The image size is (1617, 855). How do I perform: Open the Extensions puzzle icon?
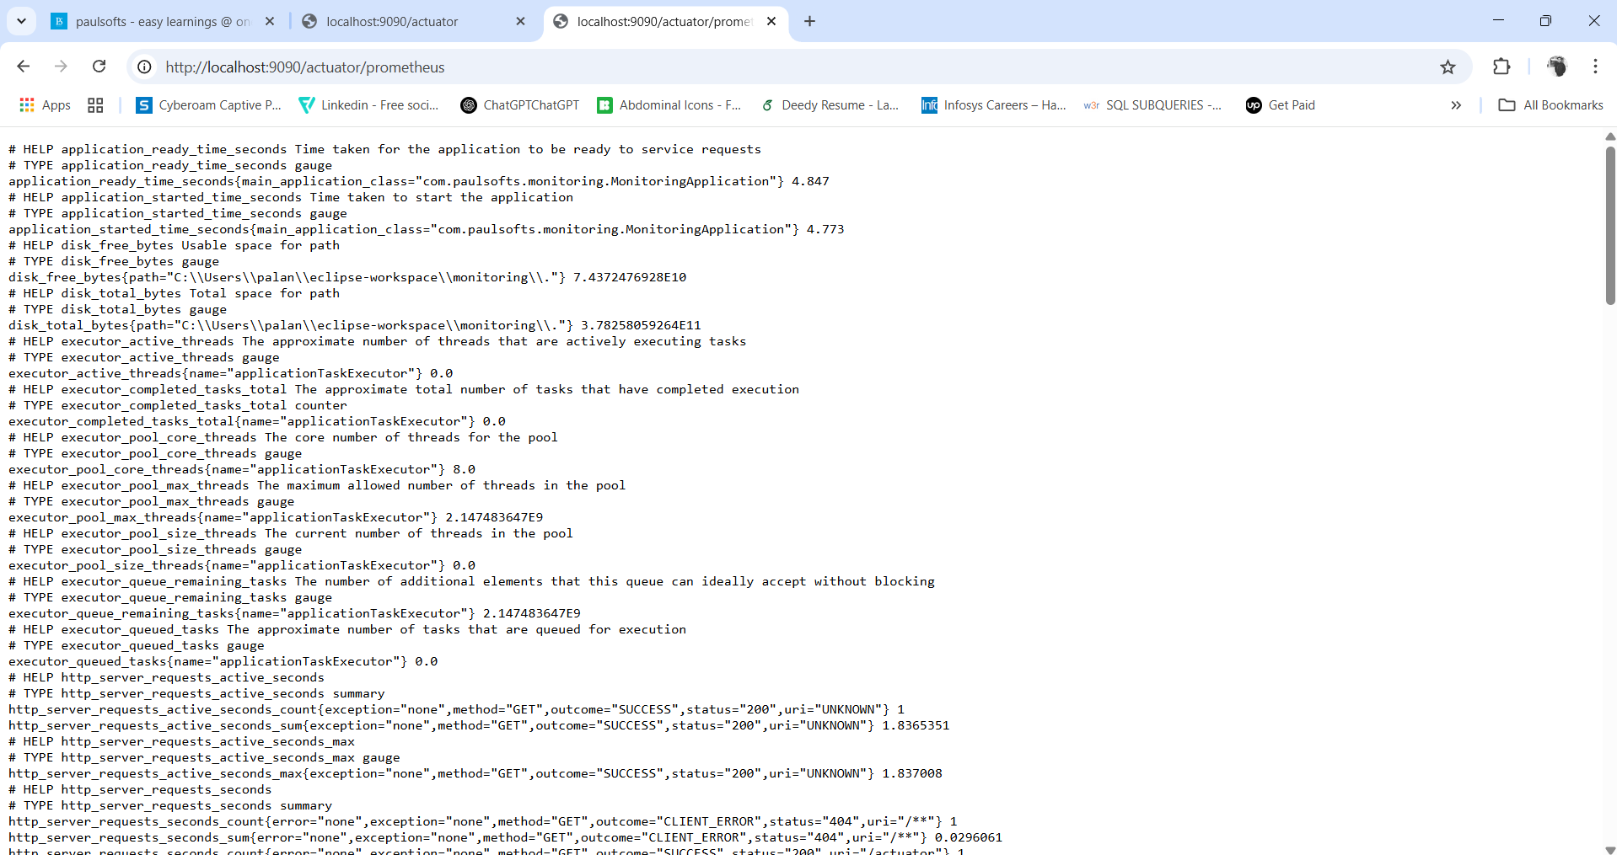tap(1501, 67)
